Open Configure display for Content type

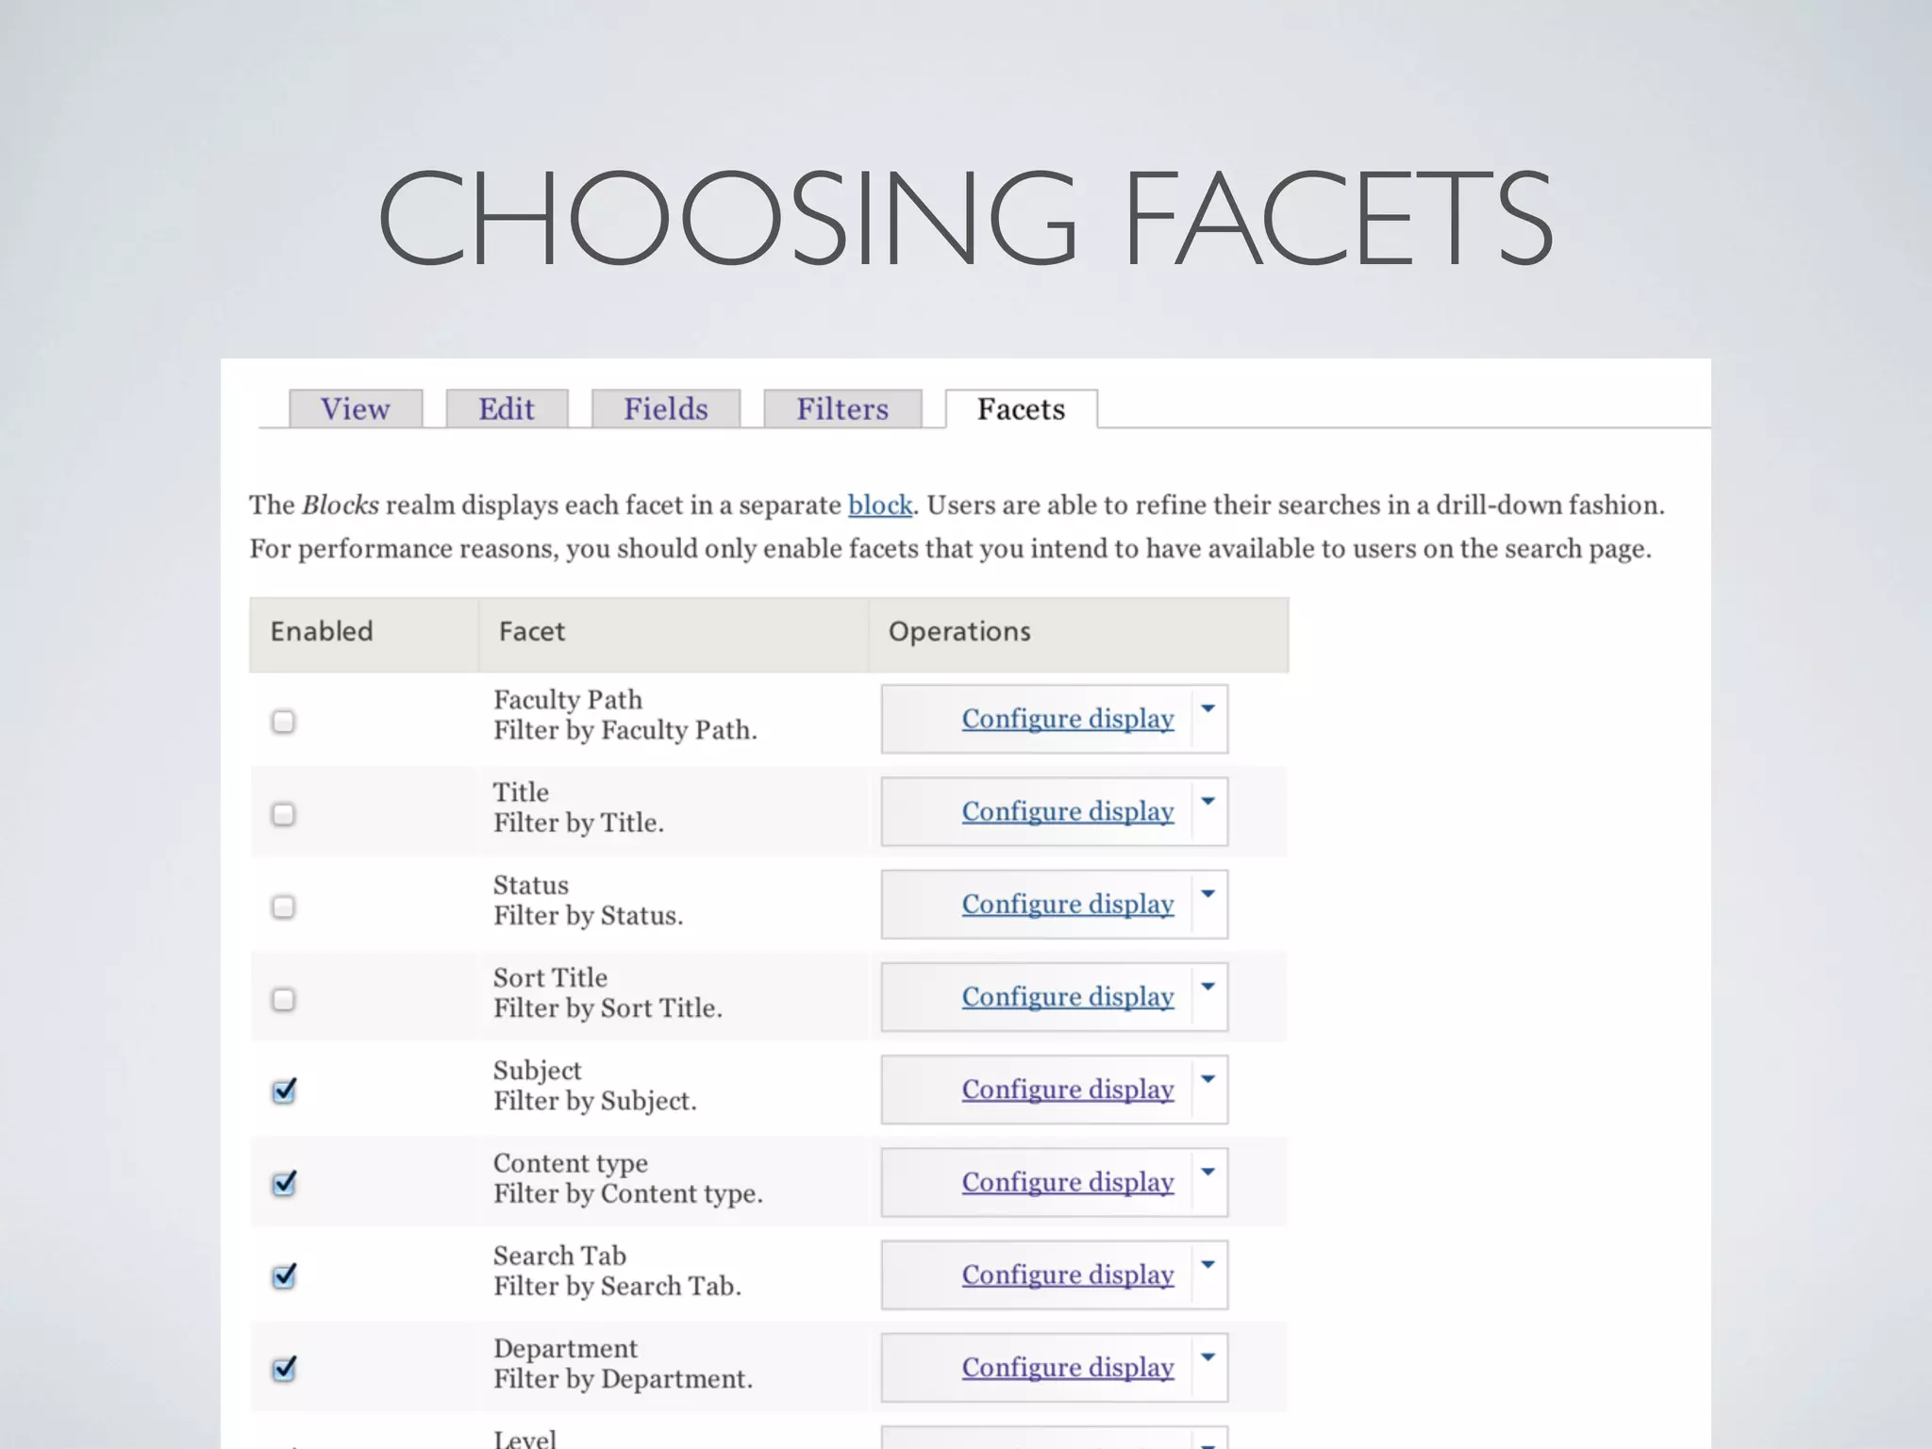1068,1182
